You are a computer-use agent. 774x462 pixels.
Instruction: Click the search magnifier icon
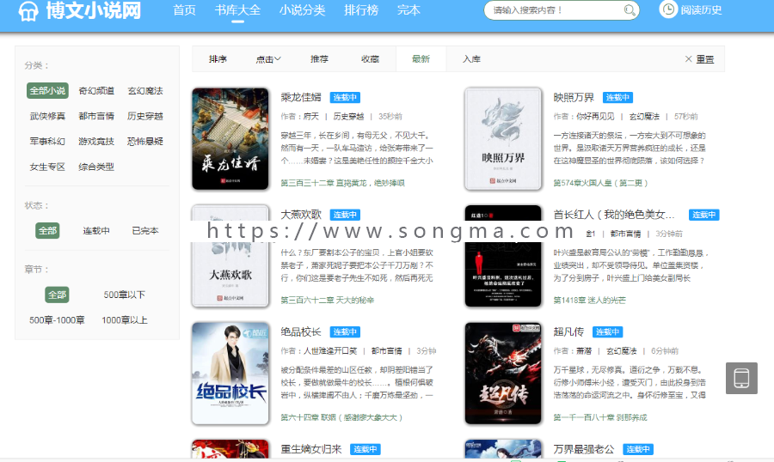pos(629,9)
